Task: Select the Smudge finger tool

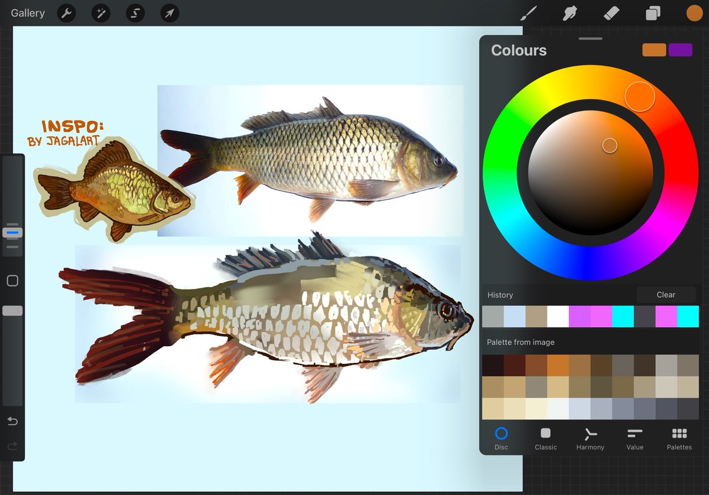Action: click(570, 13)
